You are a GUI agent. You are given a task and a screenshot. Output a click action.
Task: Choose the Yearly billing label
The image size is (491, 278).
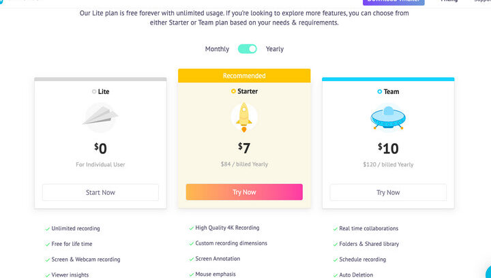[275, 49]
